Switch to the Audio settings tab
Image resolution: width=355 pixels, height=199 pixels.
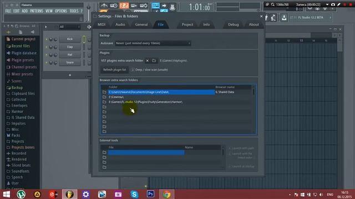[x=120, y=24]
